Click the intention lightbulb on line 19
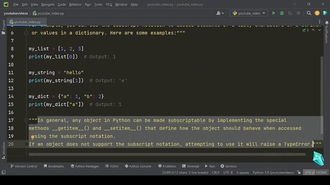Viewport: 330px width, 185px height. pyautogui.click(x=32, y=137)
